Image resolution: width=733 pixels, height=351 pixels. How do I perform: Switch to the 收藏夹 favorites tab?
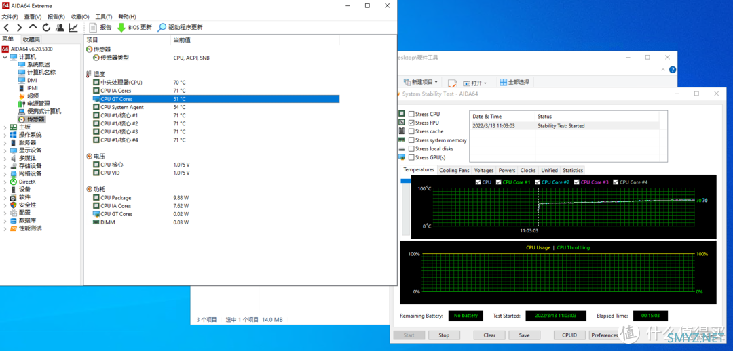click(x=31, y=40)
